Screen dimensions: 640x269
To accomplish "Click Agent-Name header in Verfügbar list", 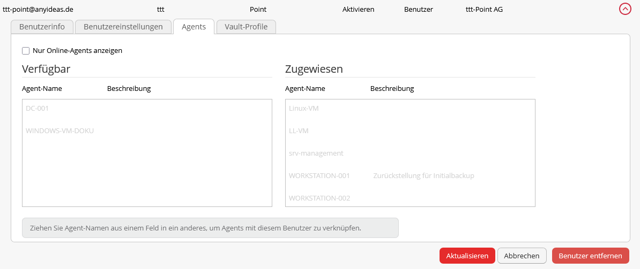I will 42,89.
